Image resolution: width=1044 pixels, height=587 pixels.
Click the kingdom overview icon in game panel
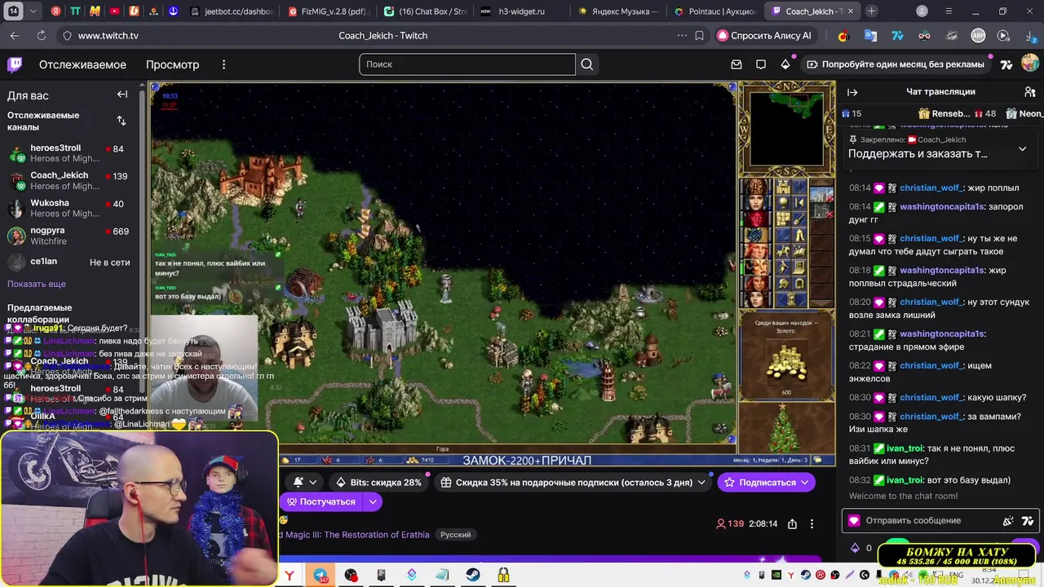(x=783, y=188)
